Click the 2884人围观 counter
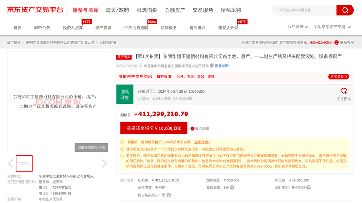This screenshot has height=203, width=362. (162, 98)
